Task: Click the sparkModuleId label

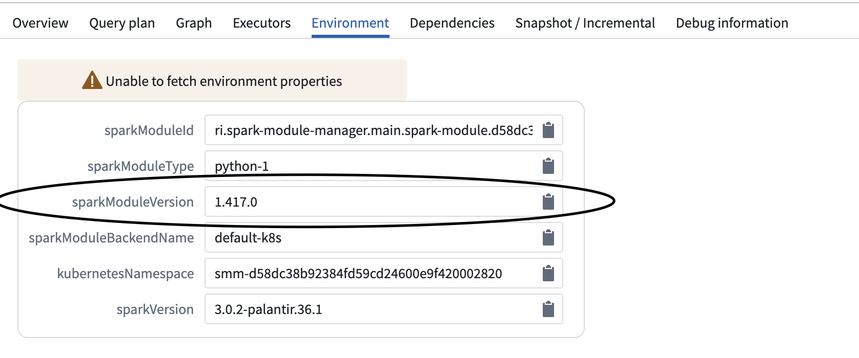Action: coord(149,130)
